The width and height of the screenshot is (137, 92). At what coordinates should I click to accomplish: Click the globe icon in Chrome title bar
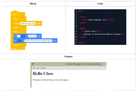(33, 64)
